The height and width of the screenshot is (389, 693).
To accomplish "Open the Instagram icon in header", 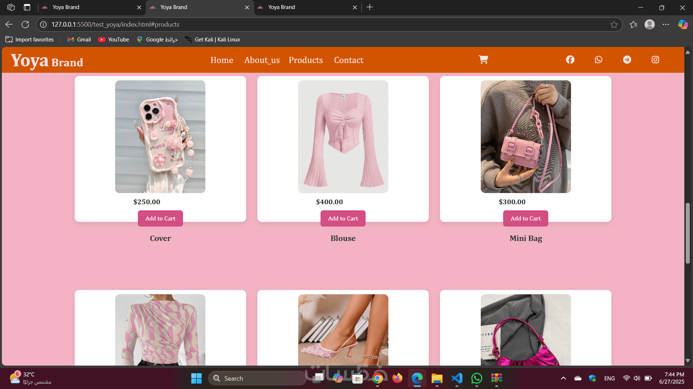I will (655, 60).
